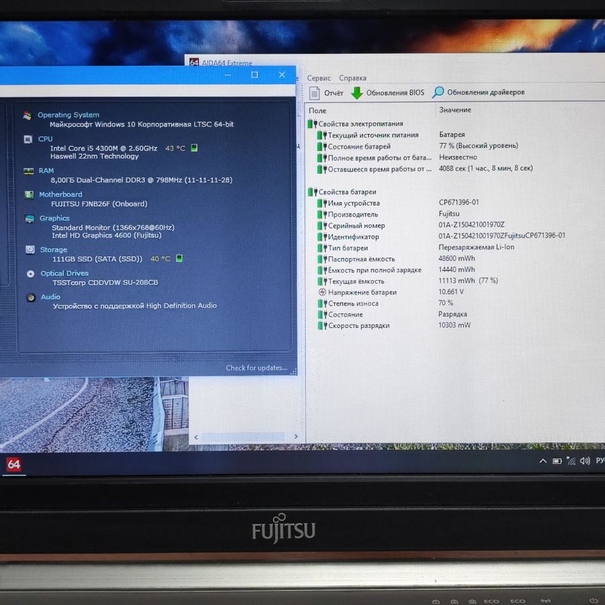Click the Storage heading link
This screenshot has width=605, height=605.
[54, 250]
